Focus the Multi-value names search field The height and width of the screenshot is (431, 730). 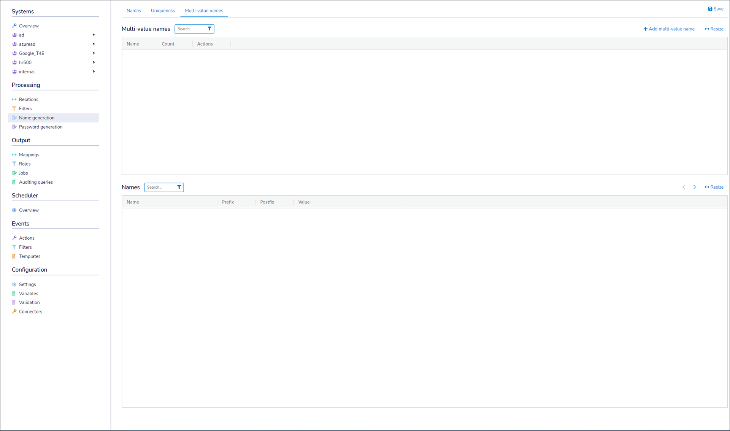[x=190, y=29]
